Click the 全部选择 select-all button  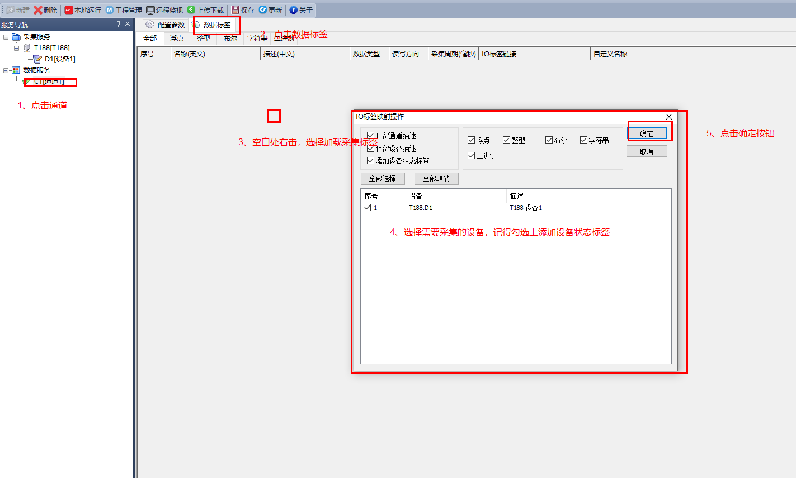(383, 179)
